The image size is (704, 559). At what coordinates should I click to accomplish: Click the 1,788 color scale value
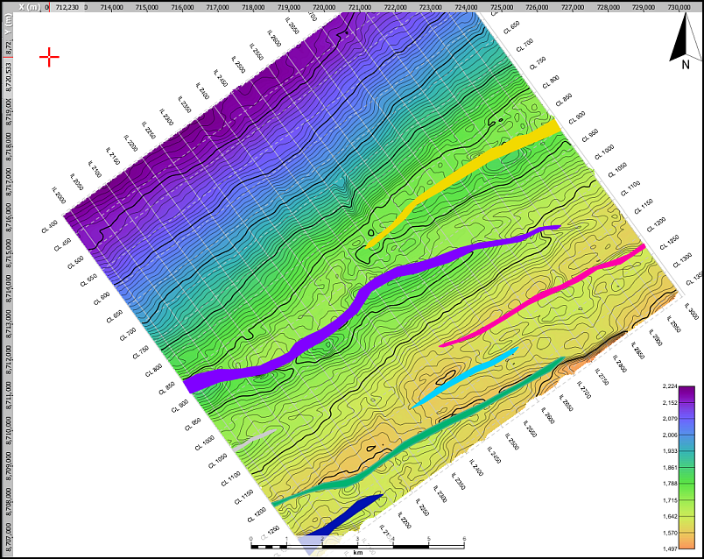[x=670, y=484]
